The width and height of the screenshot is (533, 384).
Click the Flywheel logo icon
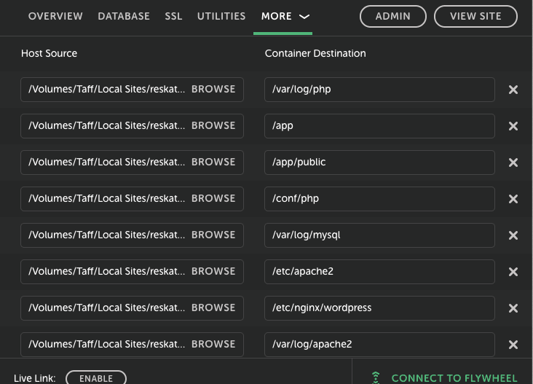376,377
